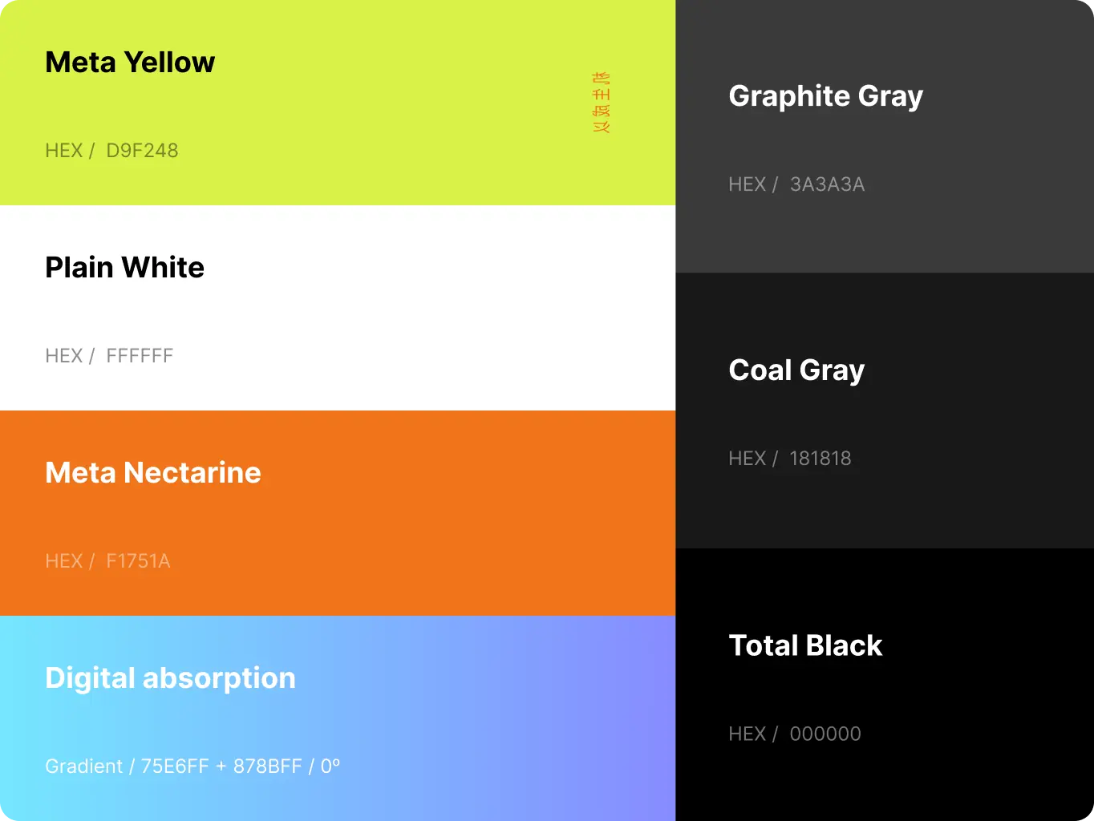1094x821 pixels.
Task: Pick the near-black charcoal swatch block
Action: click(x=885, y=410)
